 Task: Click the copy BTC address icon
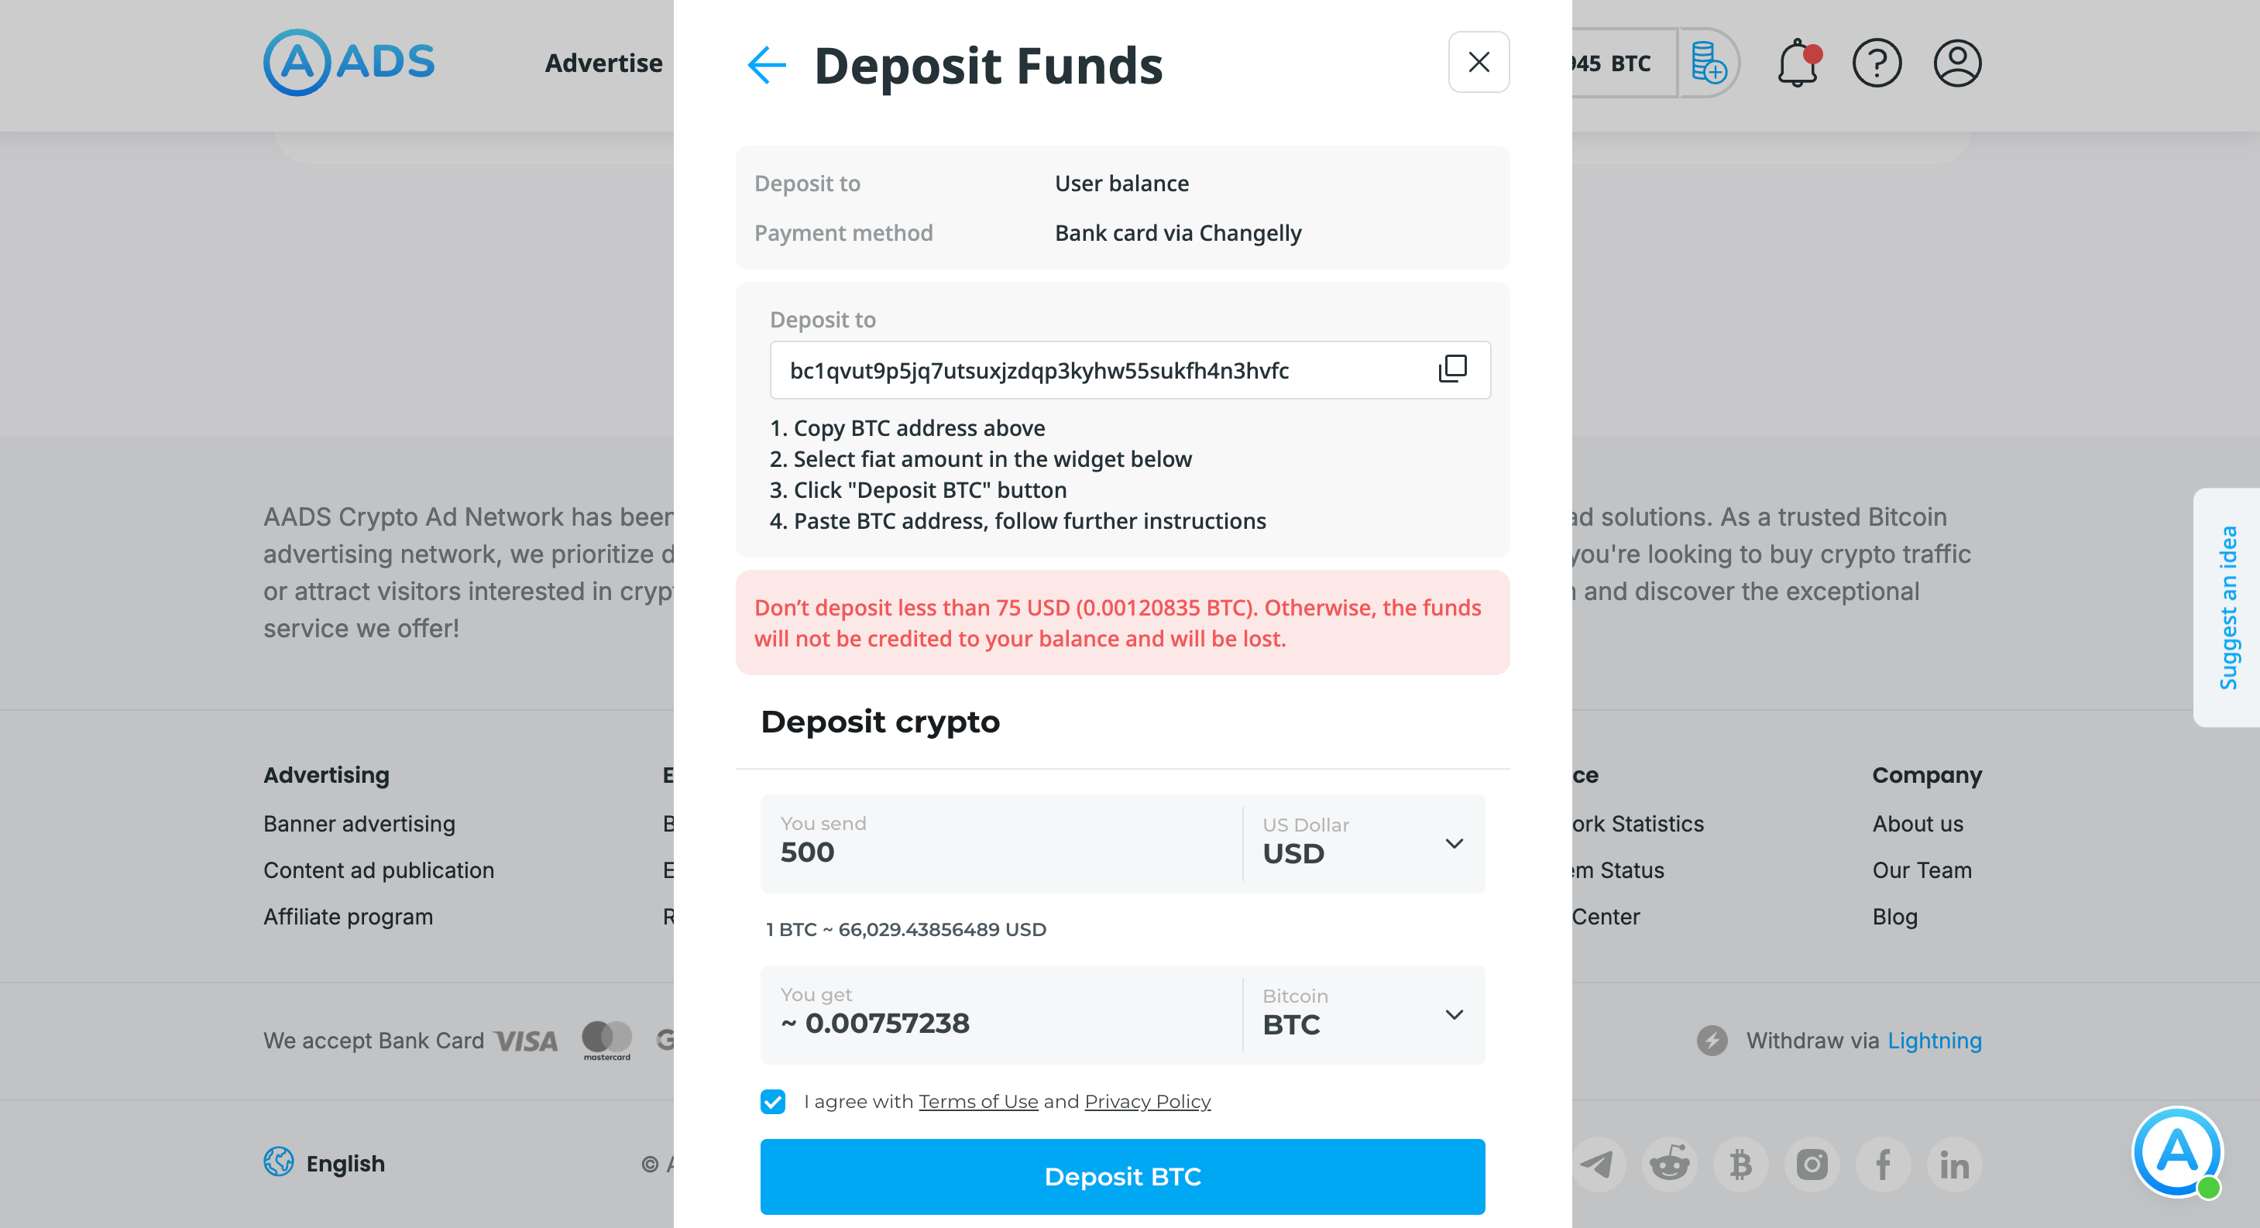1452,369
